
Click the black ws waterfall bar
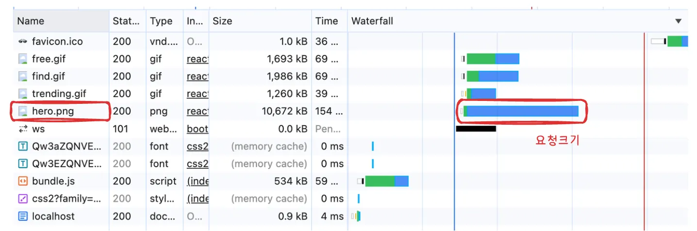[476, 129]
